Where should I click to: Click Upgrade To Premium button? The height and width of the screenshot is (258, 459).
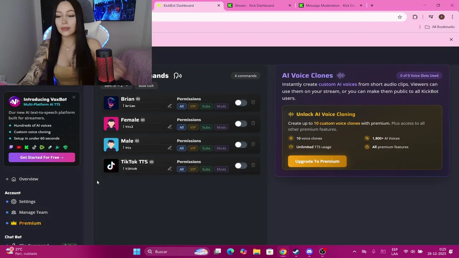(317, 161)
